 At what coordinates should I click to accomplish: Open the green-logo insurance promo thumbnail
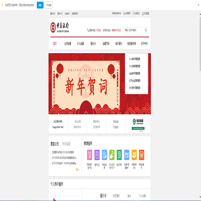tap(138, 124)
